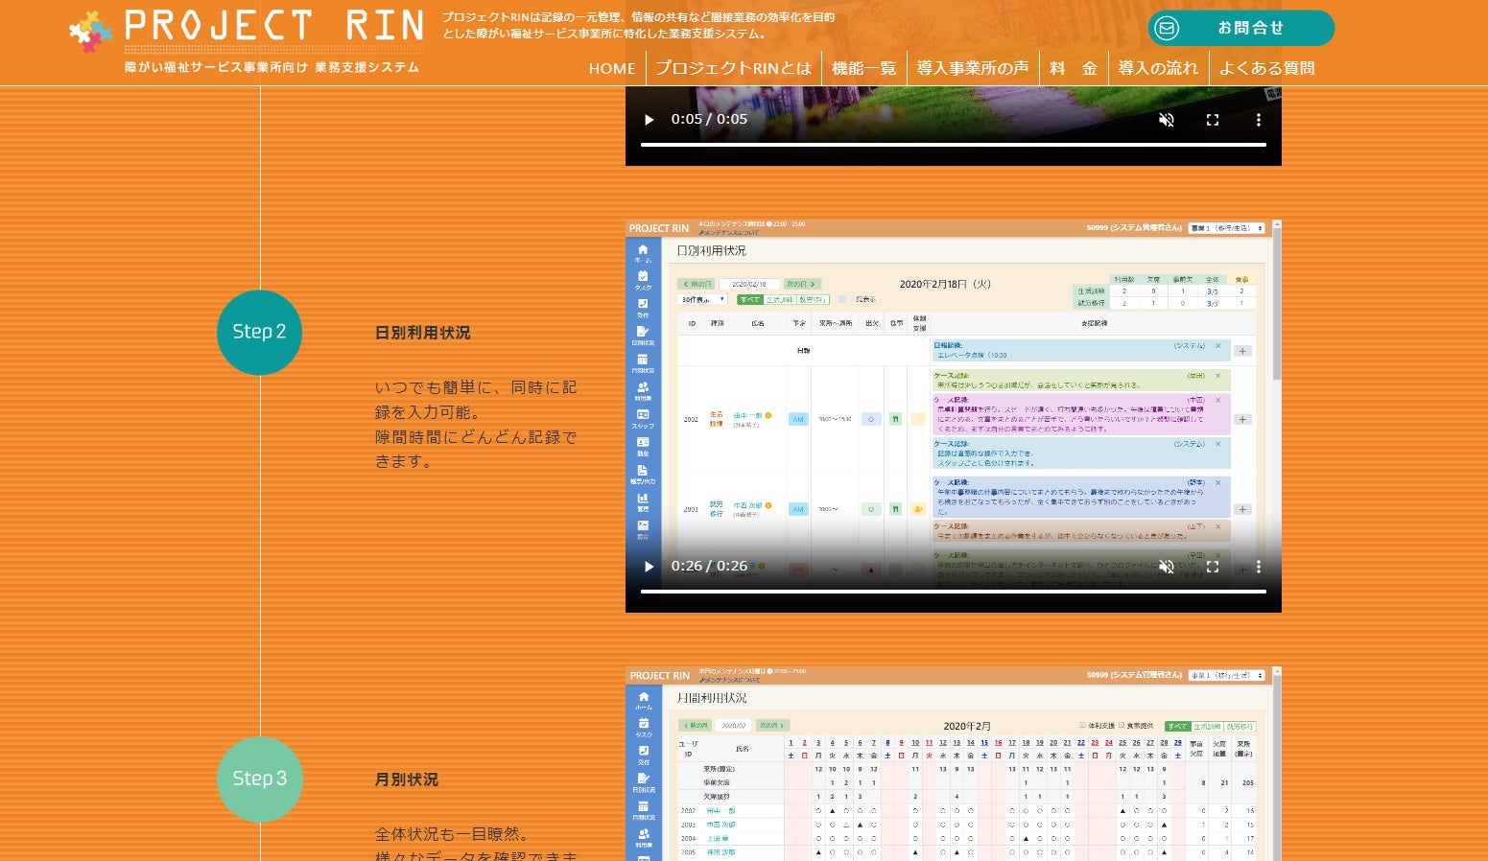Screen dimensions: 1488x861
Task: Enter fullscreen on the top 0:05 video
Action: coord(1213,120)
